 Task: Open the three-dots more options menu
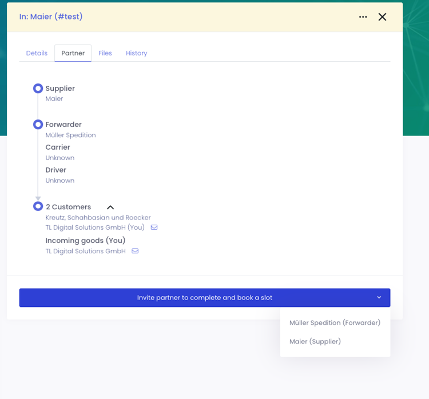point(363,17)
